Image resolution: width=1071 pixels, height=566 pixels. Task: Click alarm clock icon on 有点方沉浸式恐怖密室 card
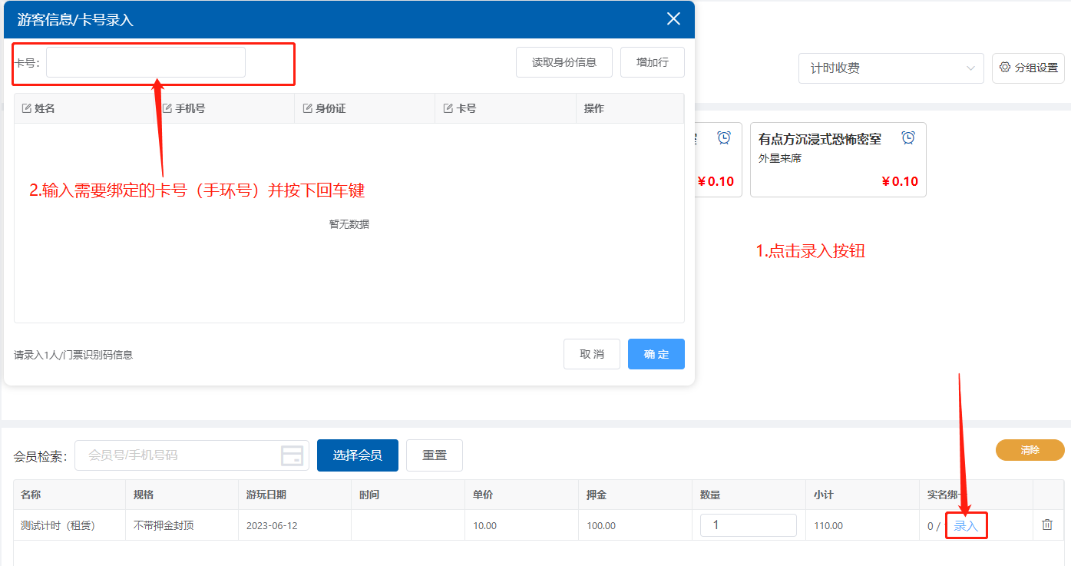click(908, 137)
